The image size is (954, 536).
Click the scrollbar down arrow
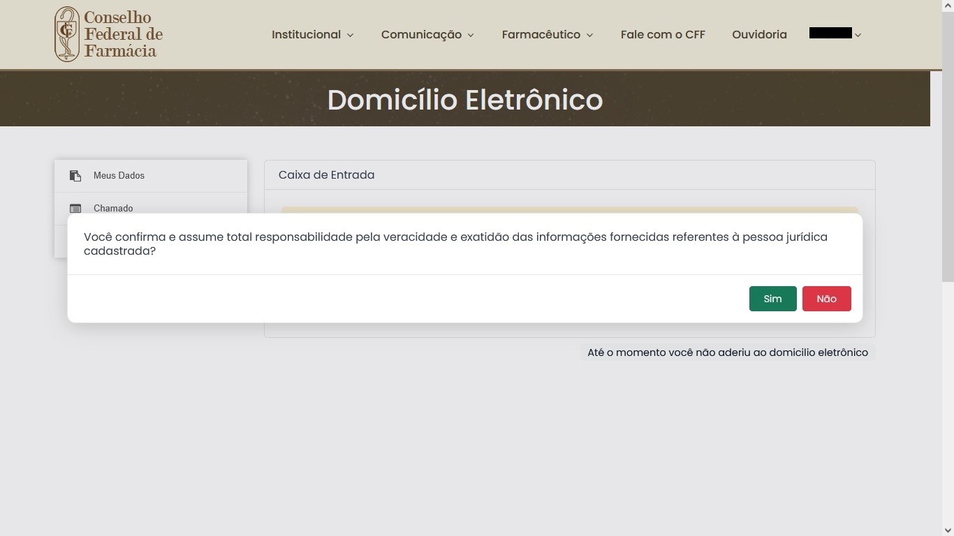(x=948, y=530)
